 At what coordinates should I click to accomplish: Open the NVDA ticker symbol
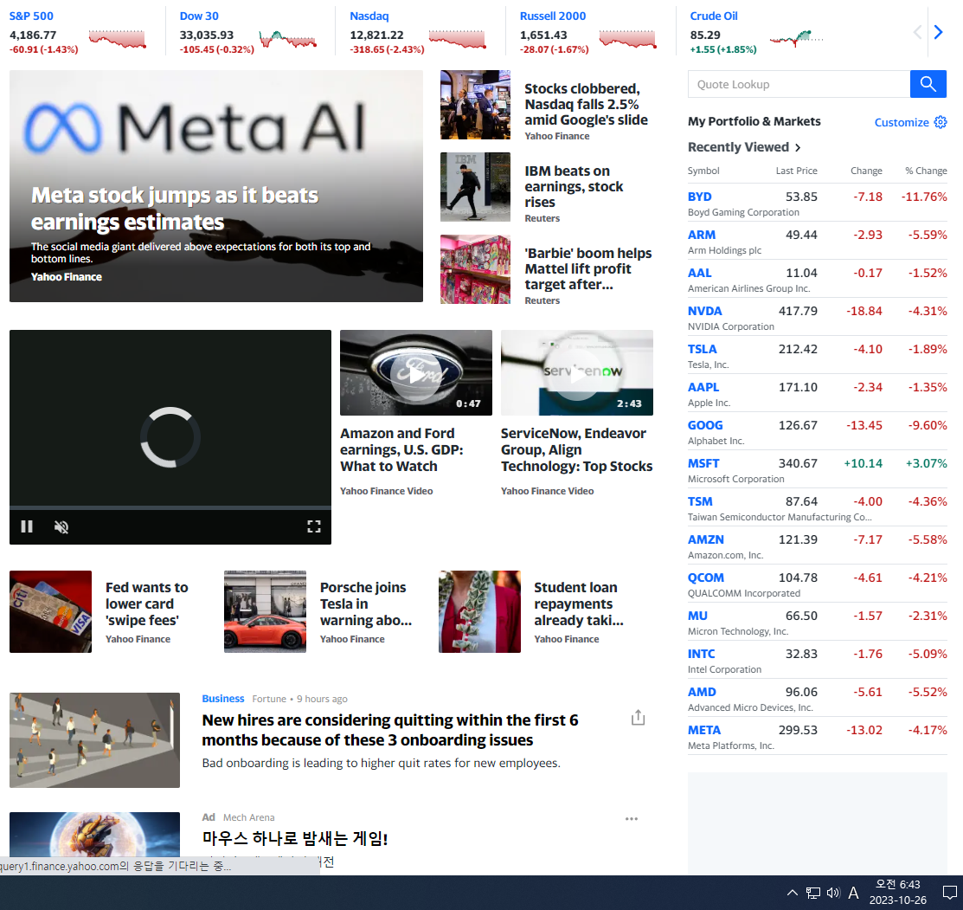pos(705,311)
